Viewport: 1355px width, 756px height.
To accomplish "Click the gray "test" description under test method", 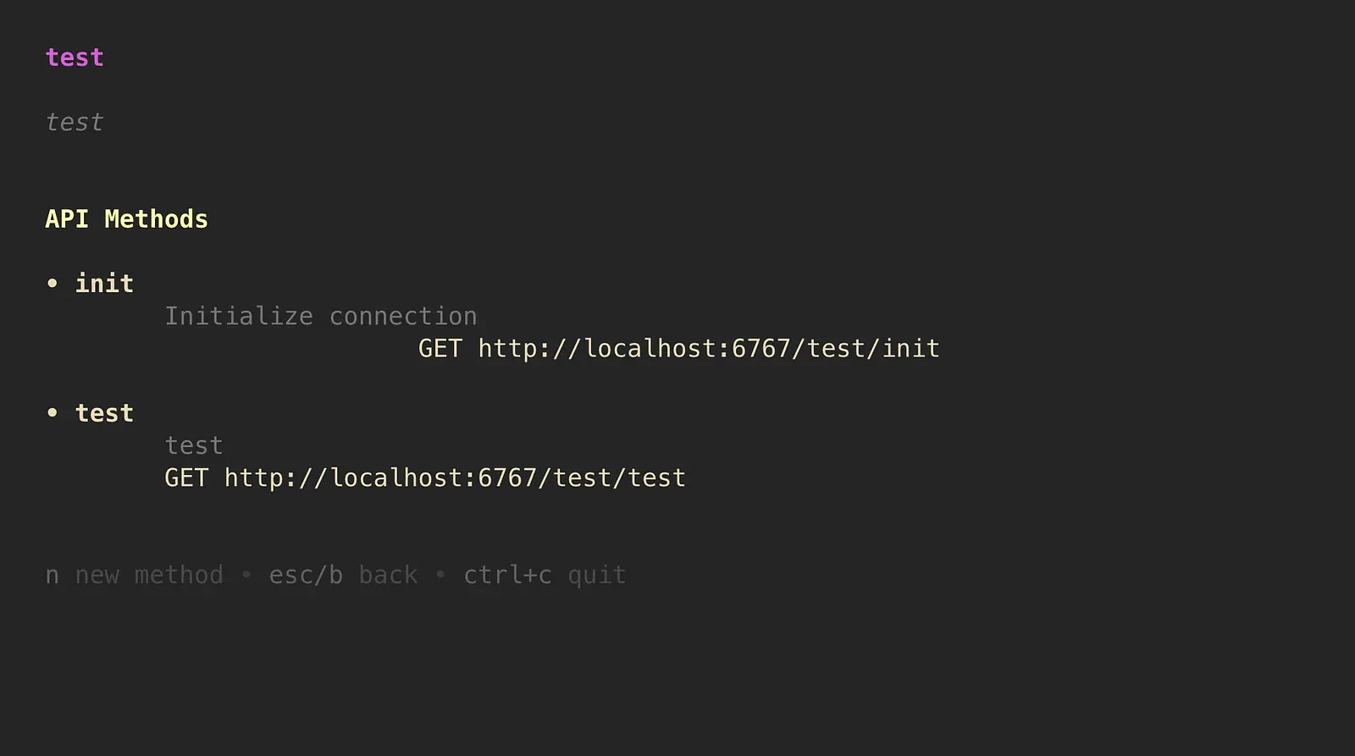I will point(194,445).
